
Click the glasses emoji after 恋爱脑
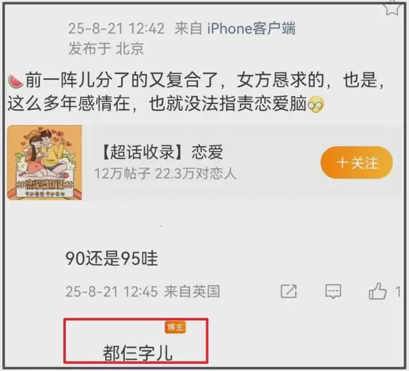(x=316, y=105)
